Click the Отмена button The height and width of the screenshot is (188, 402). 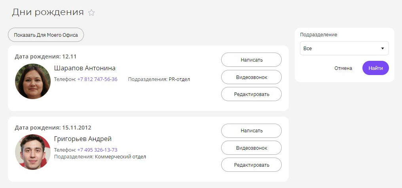tap(343, 68)
